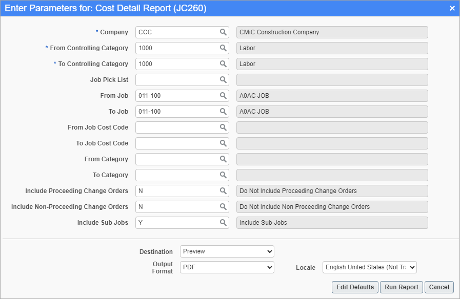The width and height of the screenshot is (460, 299).
Task: Open the Destination dropdown showing Preview
Action: coord(227,251)
